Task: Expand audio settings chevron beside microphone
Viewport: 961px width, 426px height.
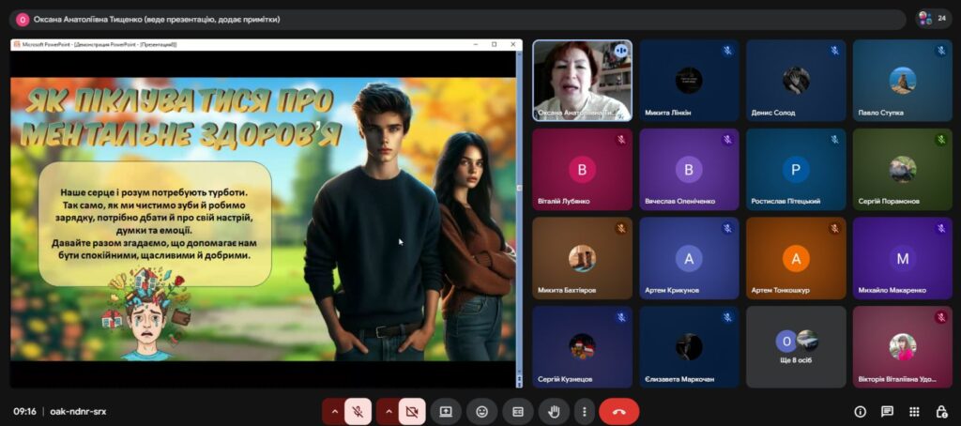Action: pyautogui.click(x=334, y=412)
